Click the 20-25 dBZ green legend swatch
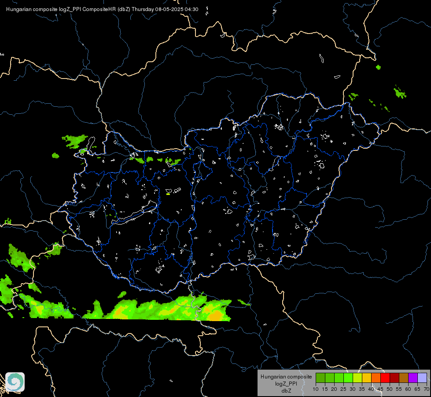431x397 pixels. (x=339, y=378)
